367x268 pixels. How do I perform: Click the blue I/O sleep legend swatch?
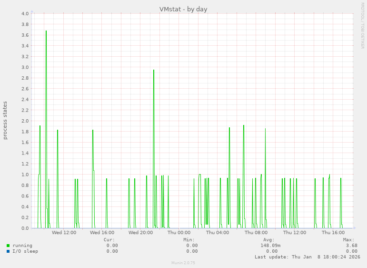pyautogui.click(x=8, y=251)
